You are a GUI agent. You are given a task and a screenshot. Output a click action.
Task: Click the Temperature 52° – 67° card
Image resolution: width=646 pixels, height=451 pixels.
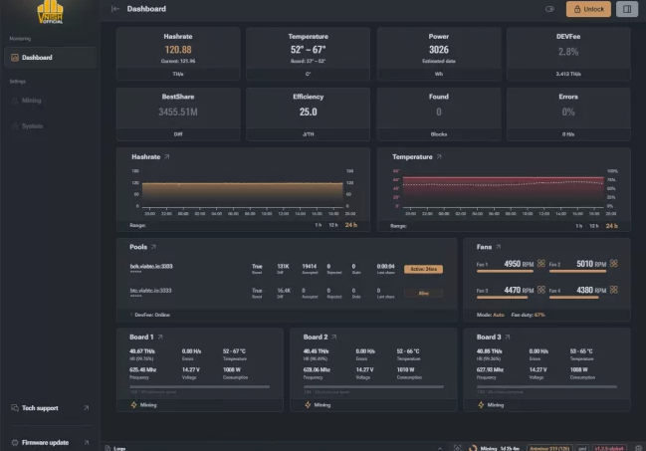[x=309, y=54]
